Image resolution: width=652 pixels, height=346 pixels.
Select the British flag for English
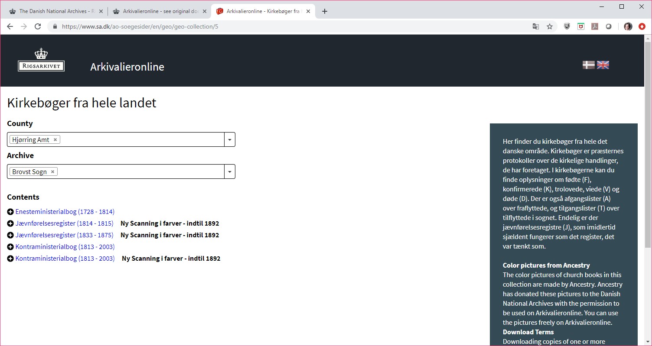[x=603, y=65]
